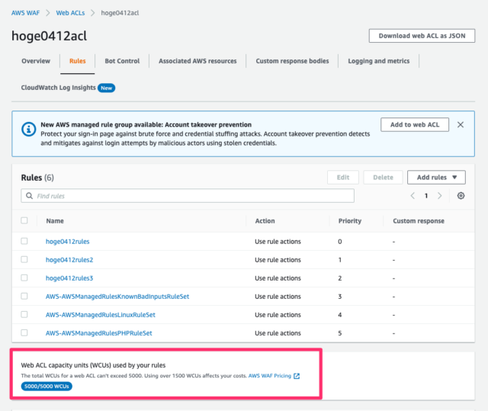The width and height of the screenshot is (488, 411).
Task: Switch to Custom response bodies tab
Action: coord(292,61)
